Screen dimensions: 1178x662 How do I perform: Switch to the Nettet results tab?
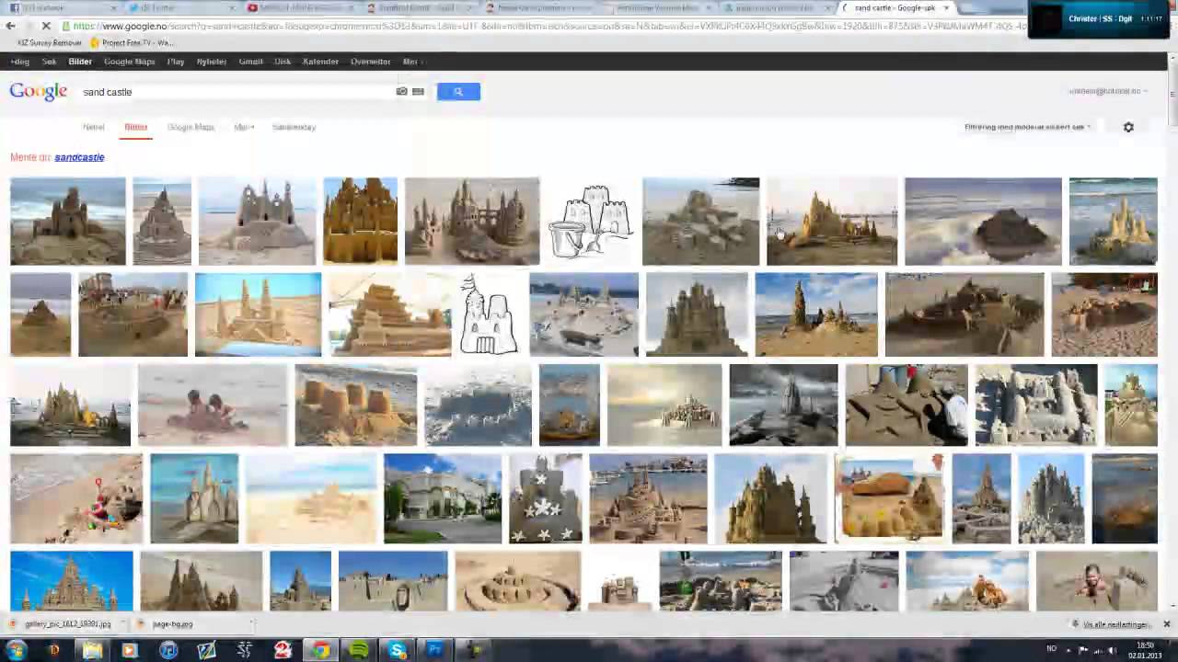pos(93,127)
